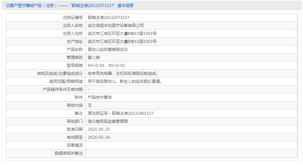Viewport: 303px width, 165px height.
Task: Click the label 产品名称
Action: [75, 50]
